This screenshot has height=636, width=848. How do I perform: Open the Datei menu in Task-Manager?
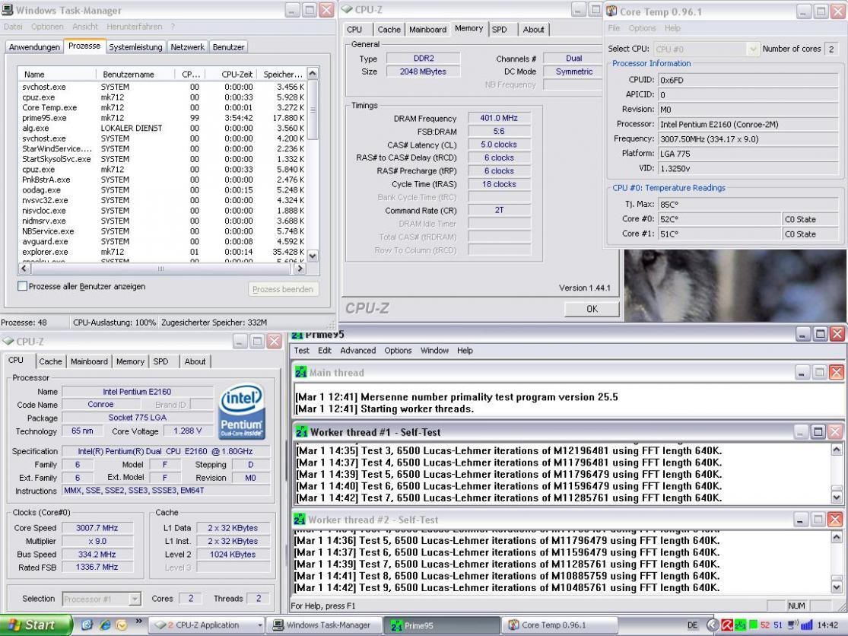coord(13,27)
